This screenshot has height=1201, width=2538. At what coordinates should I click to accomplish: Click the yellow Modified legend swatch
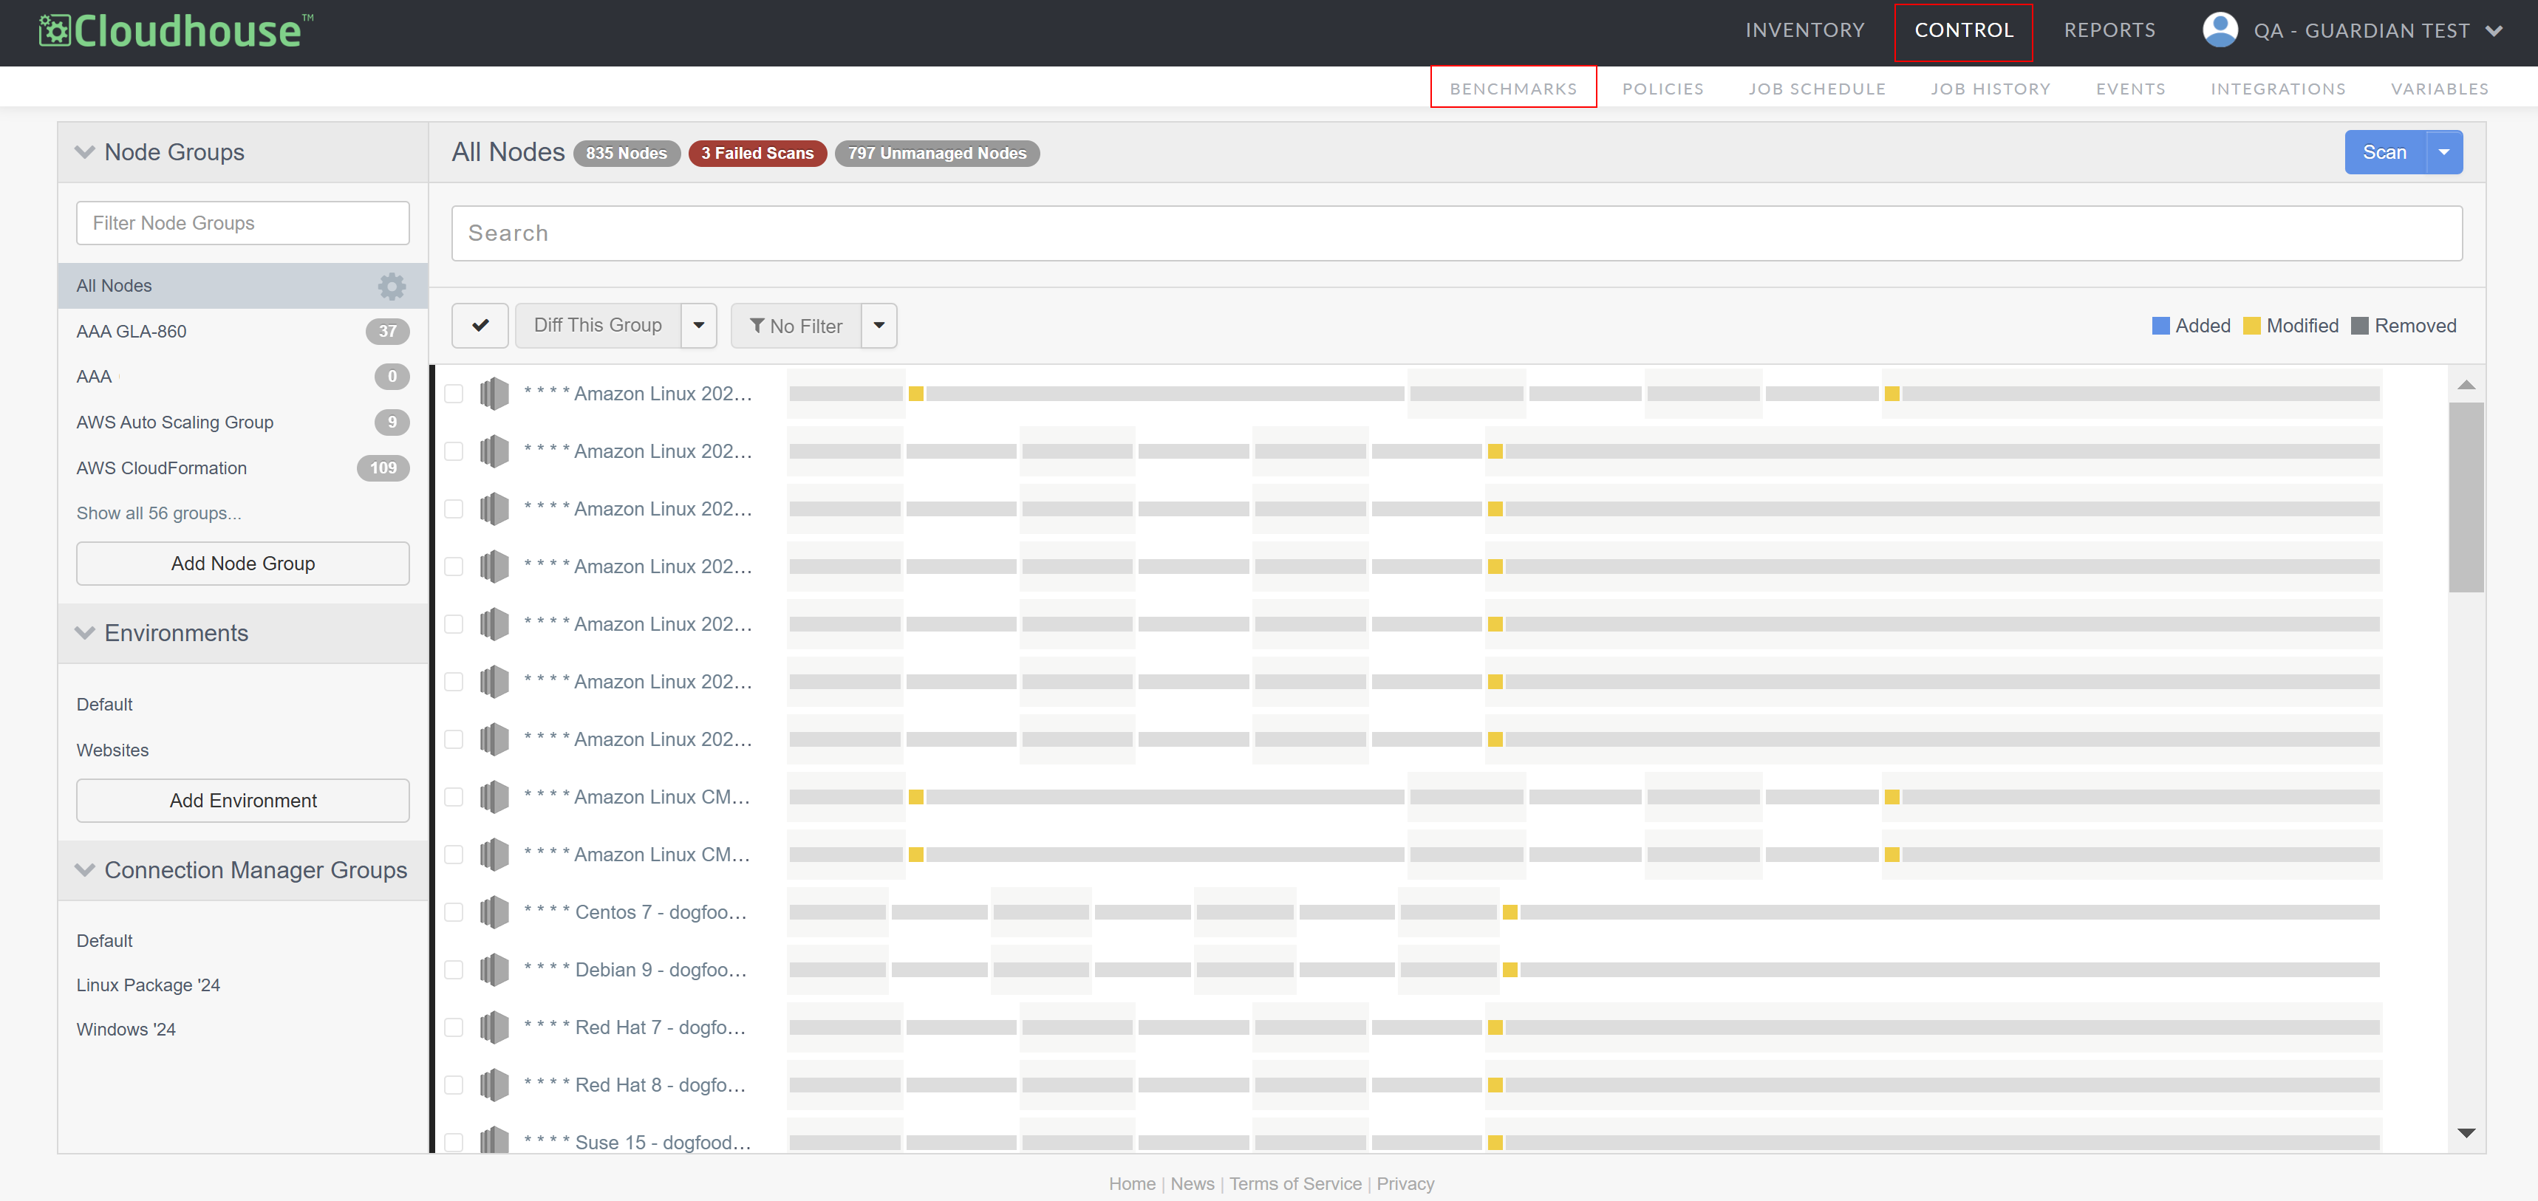[x=2251, y=326]
